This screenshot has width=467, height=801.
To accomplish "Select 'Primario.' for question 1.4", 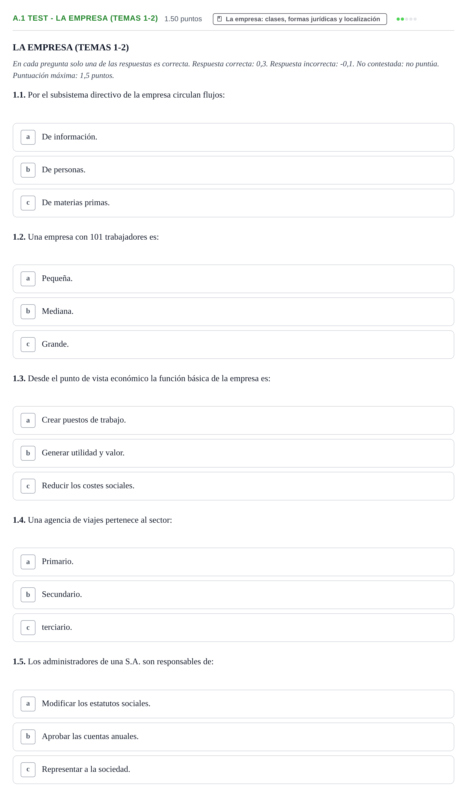I will tap(233, 562).
